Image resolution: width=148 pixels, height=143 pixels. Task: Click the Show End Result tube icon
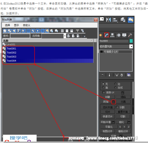[x=109, y=75]
